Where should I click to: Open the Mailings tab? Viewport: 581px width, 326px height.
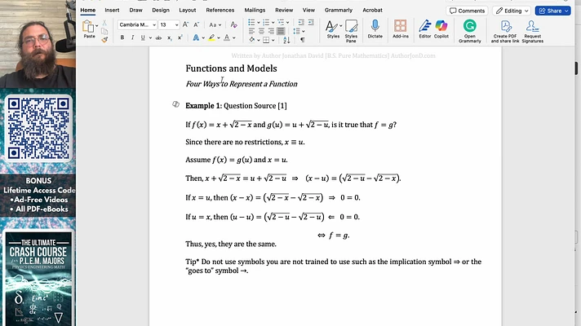pyautogui.click(x=255, y=10)
